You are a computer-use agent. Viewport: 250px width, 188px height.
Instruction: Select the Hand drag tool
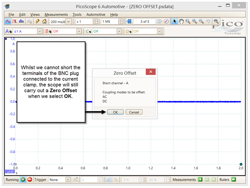(181, 21)
